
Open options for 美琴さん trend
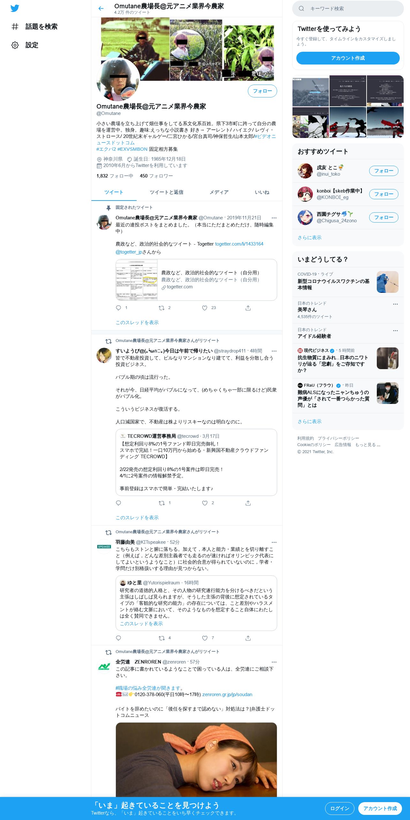(395, 304)
